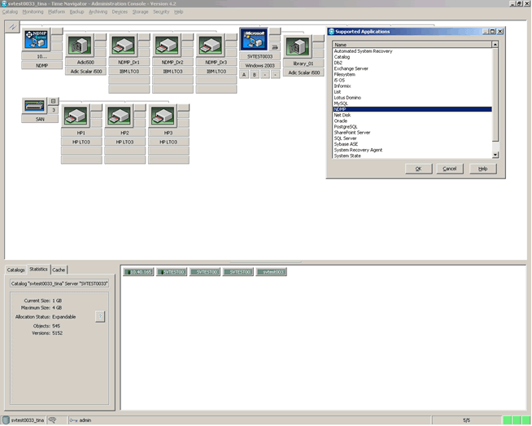The height and width of the screenshot is (426, 532).
Task: Open the Devices menu
Action: [120, 12]
